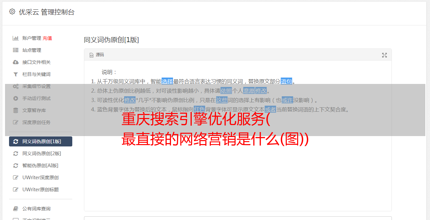The image size is (430, 220).
Task: Click the book icon beside 公有词库查询
Action: (15, 209)
